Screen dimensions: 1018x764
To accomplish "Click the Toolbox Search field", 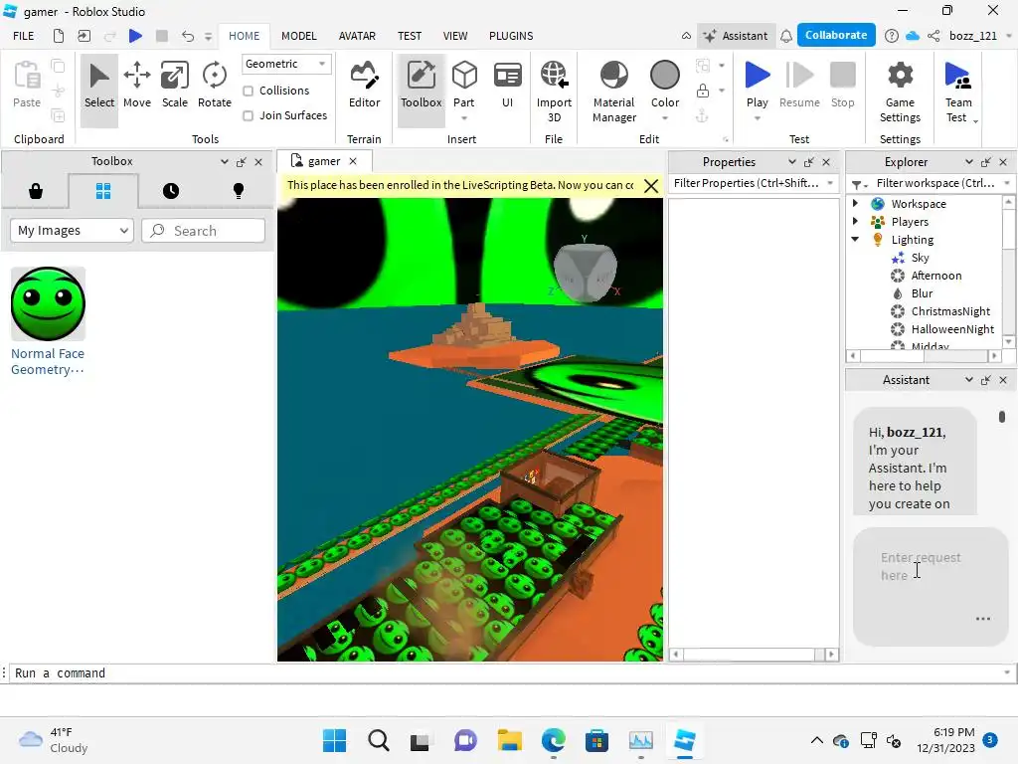I will coord(203,231).
